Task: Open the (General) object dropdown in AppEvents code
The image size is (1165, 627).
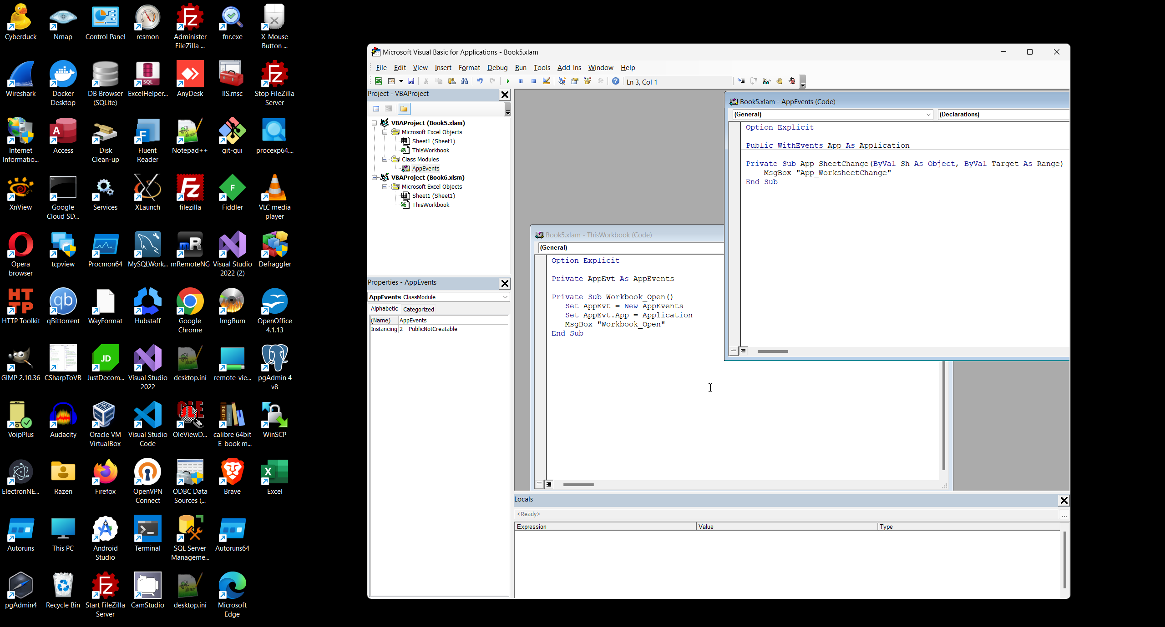Action: [x=928, y=115]
